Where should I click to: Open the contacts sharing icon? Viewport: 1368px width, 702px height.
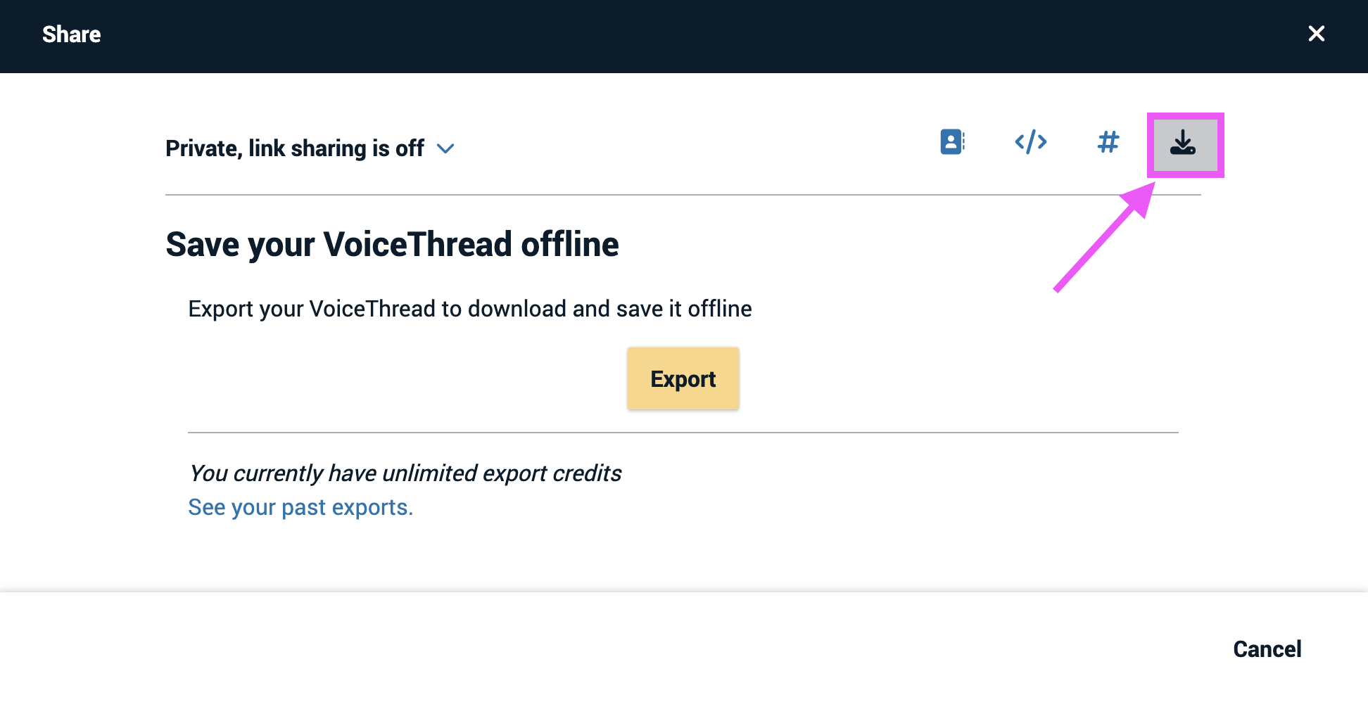(953, 142)
